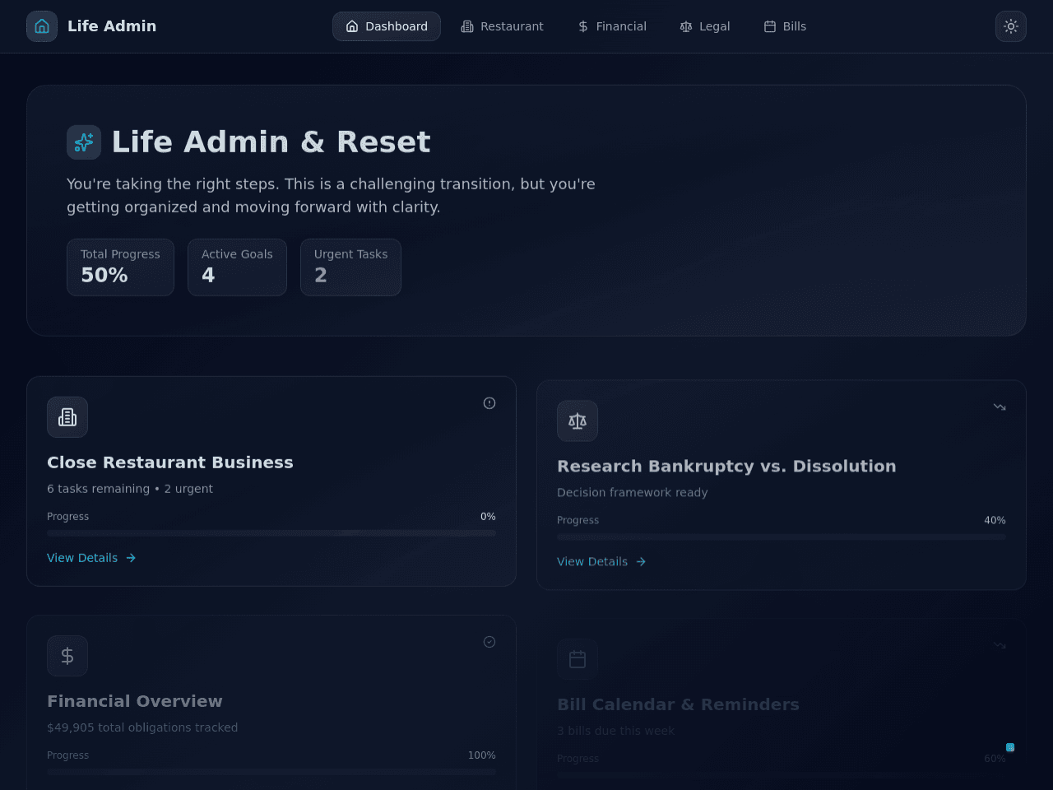Open the Financial tab

(612, 26)
